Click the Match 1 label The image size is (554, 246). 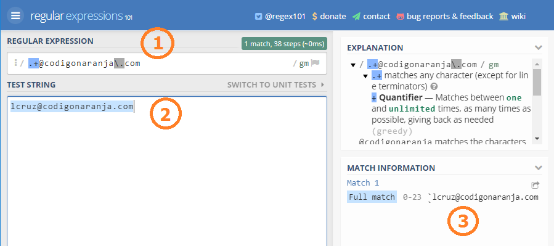(363, 183)
